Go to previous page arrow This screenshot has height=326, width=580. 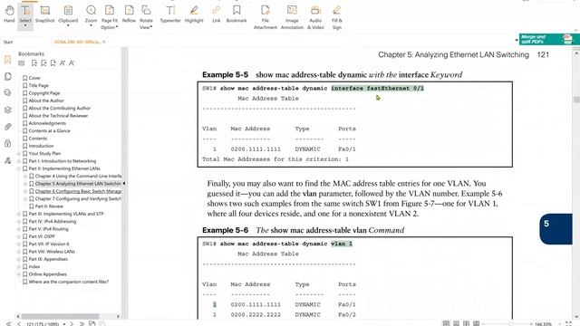(x=19, y=324)
